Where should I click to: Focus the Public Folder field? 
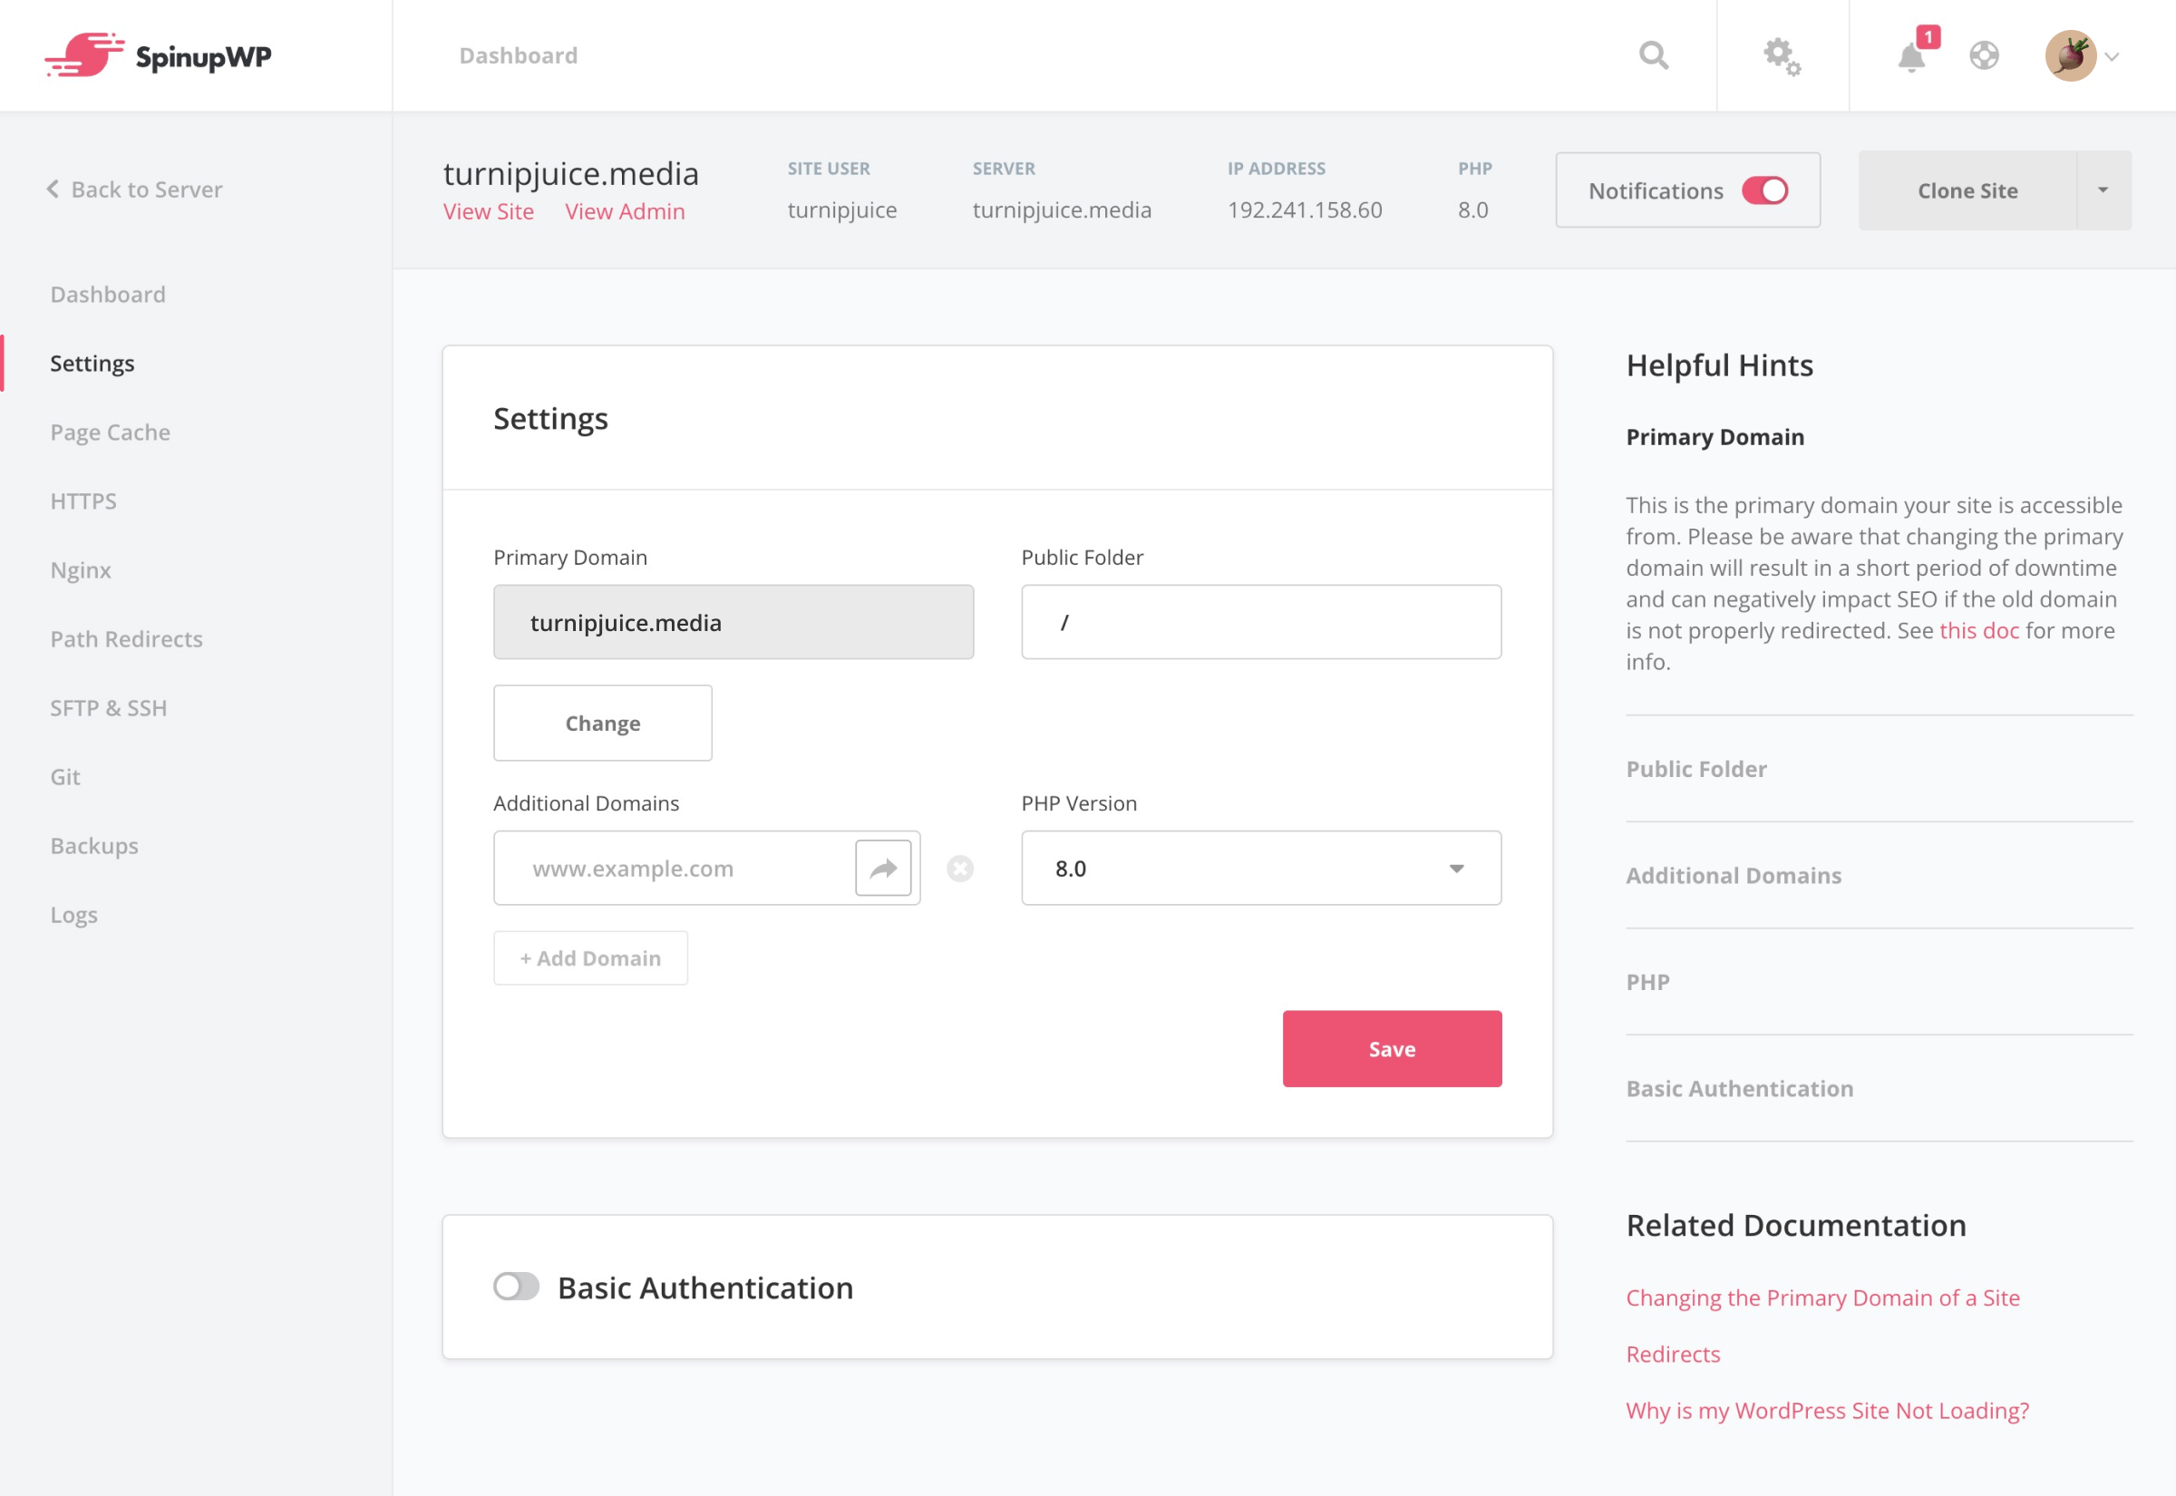[1260, 622]
